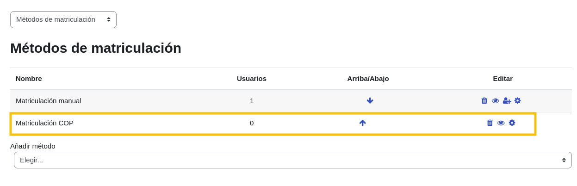Open settings gear for Matriculación COP
577x186 pixels.
click(x=512, y=123)
